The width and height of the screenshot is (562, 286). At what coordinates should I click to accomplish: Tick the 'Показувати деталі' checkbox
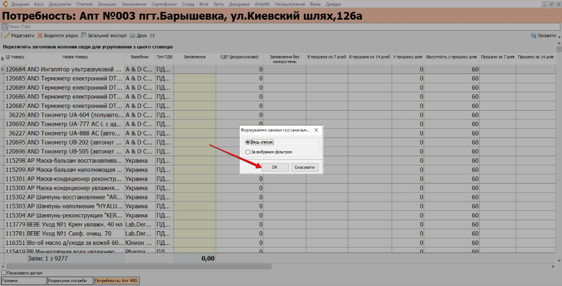tap(4, 273)
